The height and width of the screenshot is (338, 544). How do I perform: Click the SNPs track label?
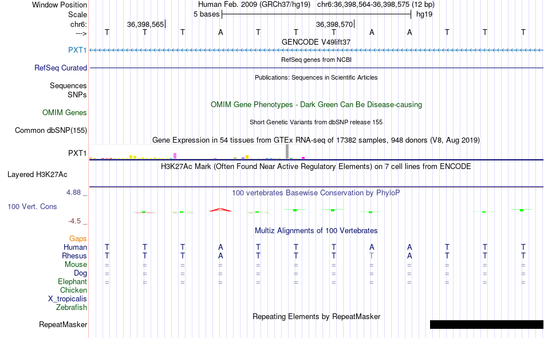[77, 95]
